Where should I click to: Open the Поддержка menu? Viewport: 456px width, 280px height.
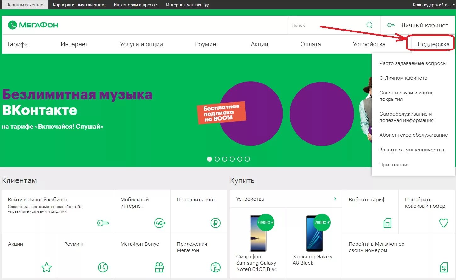tap(433, 44)
